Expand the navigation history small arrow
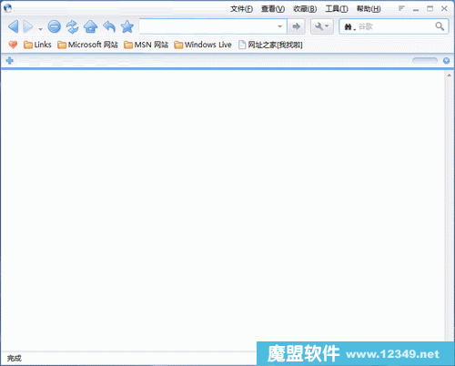Image resolution: width=455 pixels, height=366 pixels. pyautogui.click(x=40, y=29)
